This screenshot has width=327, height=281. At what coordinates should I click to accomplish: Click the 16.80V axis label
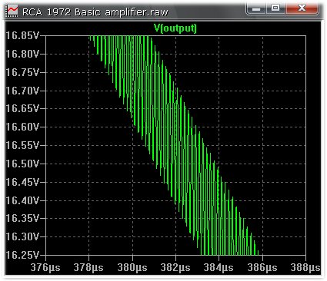click(22, 54)
